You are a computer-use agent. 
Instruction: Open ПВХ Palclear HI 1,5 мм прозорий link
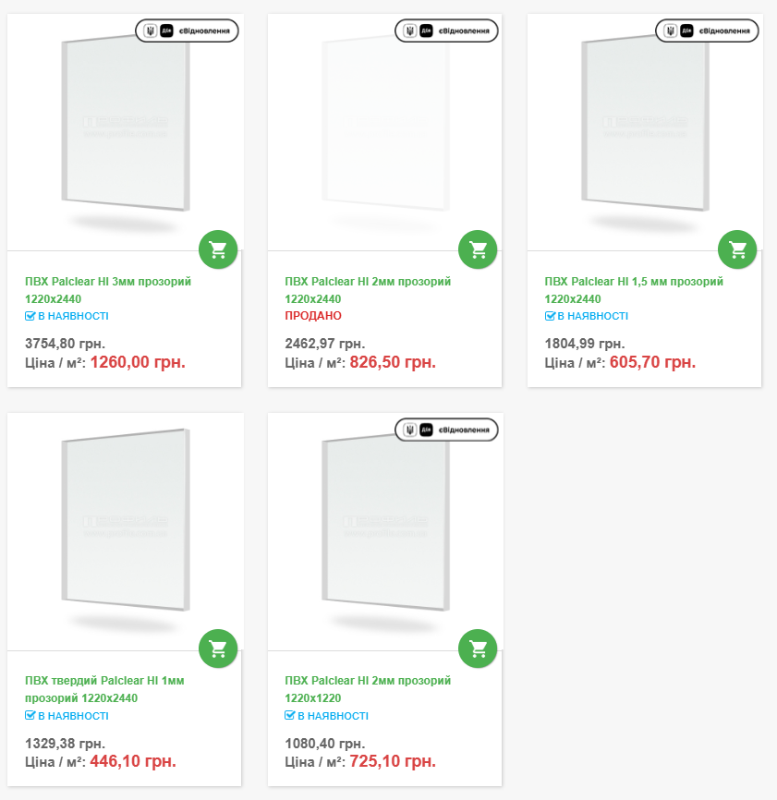(x=634, y=282)
